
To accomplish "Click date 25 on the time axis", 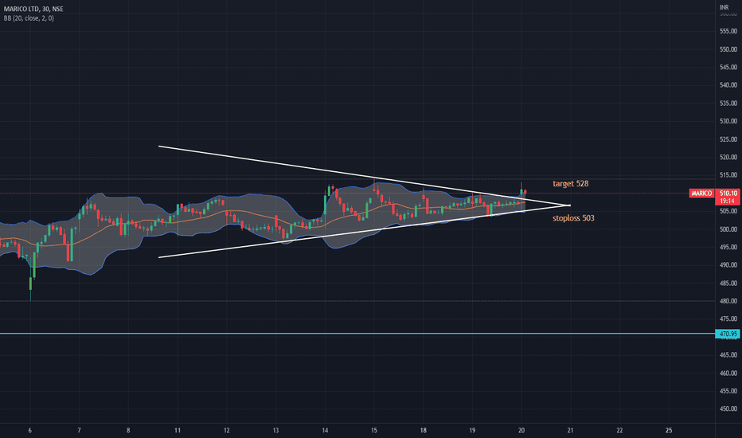I will (669, 430).
